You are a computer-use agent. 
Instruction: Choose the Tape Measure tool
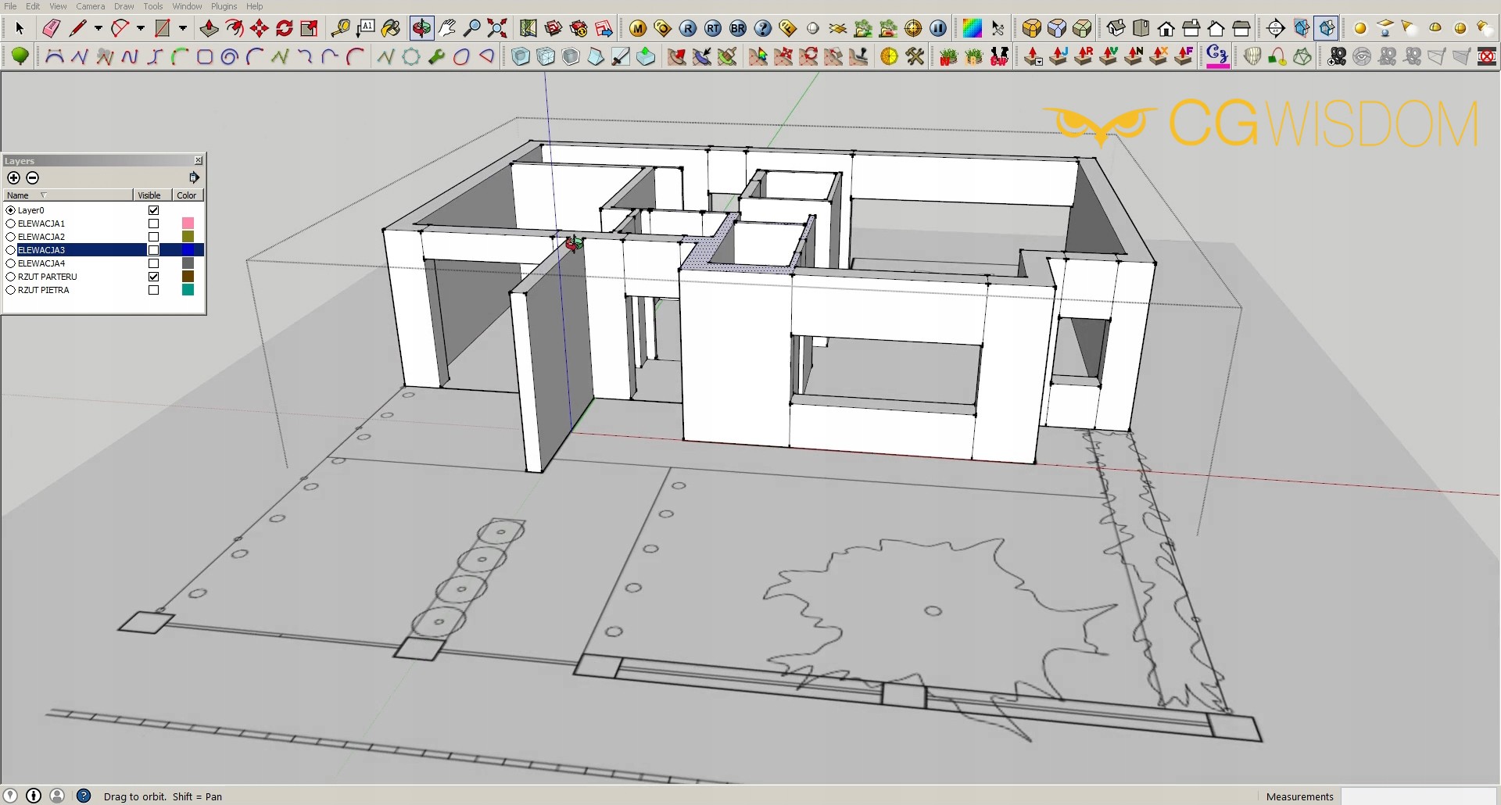(x=340, y=29)
